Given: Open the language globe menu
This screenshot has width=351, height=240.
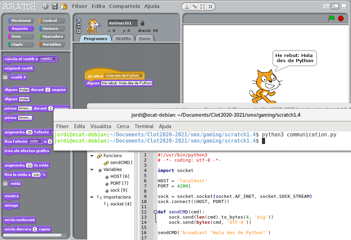Looking at the screenshot, I should 46,7.
